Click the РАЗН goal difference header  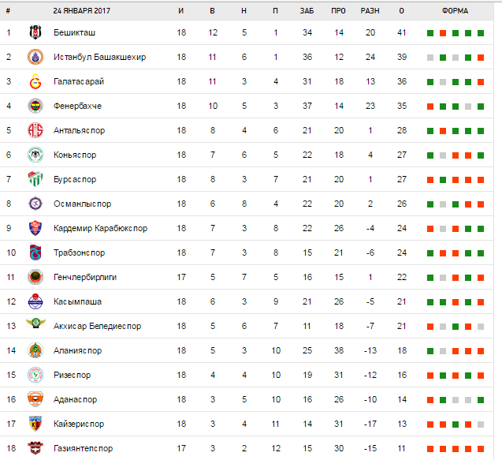coord(370,11)
